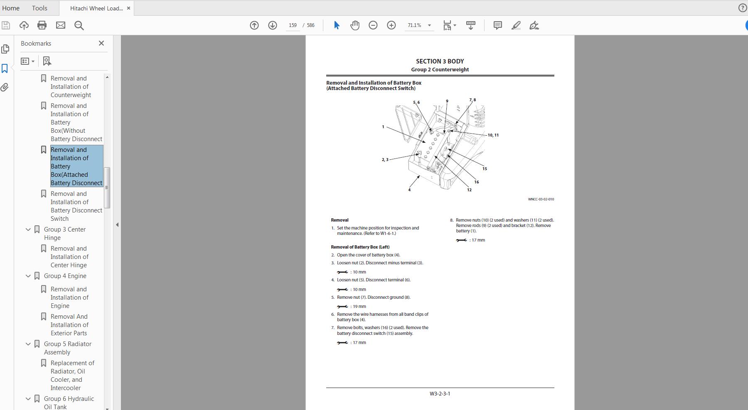Collapse the Group 4 Engine bookmarks
This screenshot has height=410, width=748.
coord(28,276)
